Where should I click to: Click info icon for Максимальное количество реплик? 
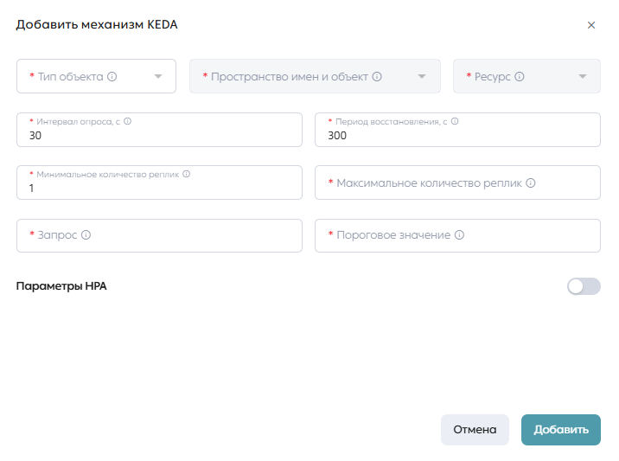pos(531,182)
